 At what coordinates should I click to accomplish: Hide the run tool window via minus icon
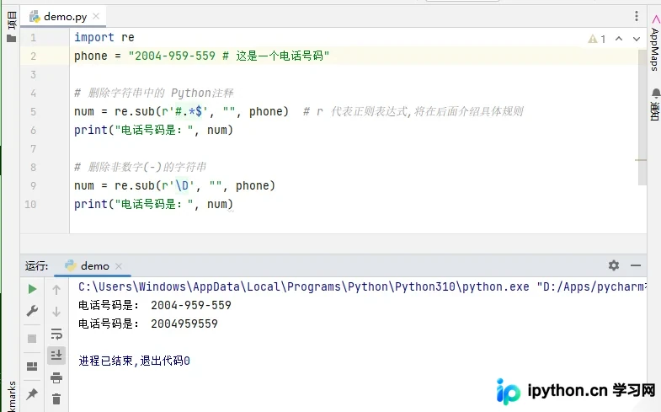pyautogui.click(x=636, y=265)
